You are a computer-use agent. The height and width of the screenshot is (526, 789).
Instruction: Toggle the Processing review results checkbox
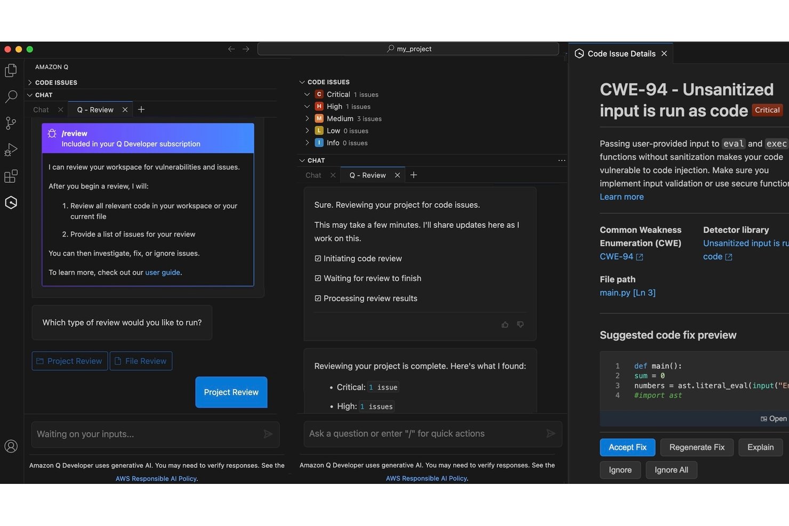tap(318, 298)
